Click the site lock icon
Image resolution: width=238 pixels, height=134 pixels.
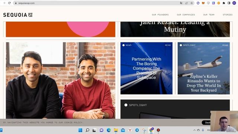16,3
